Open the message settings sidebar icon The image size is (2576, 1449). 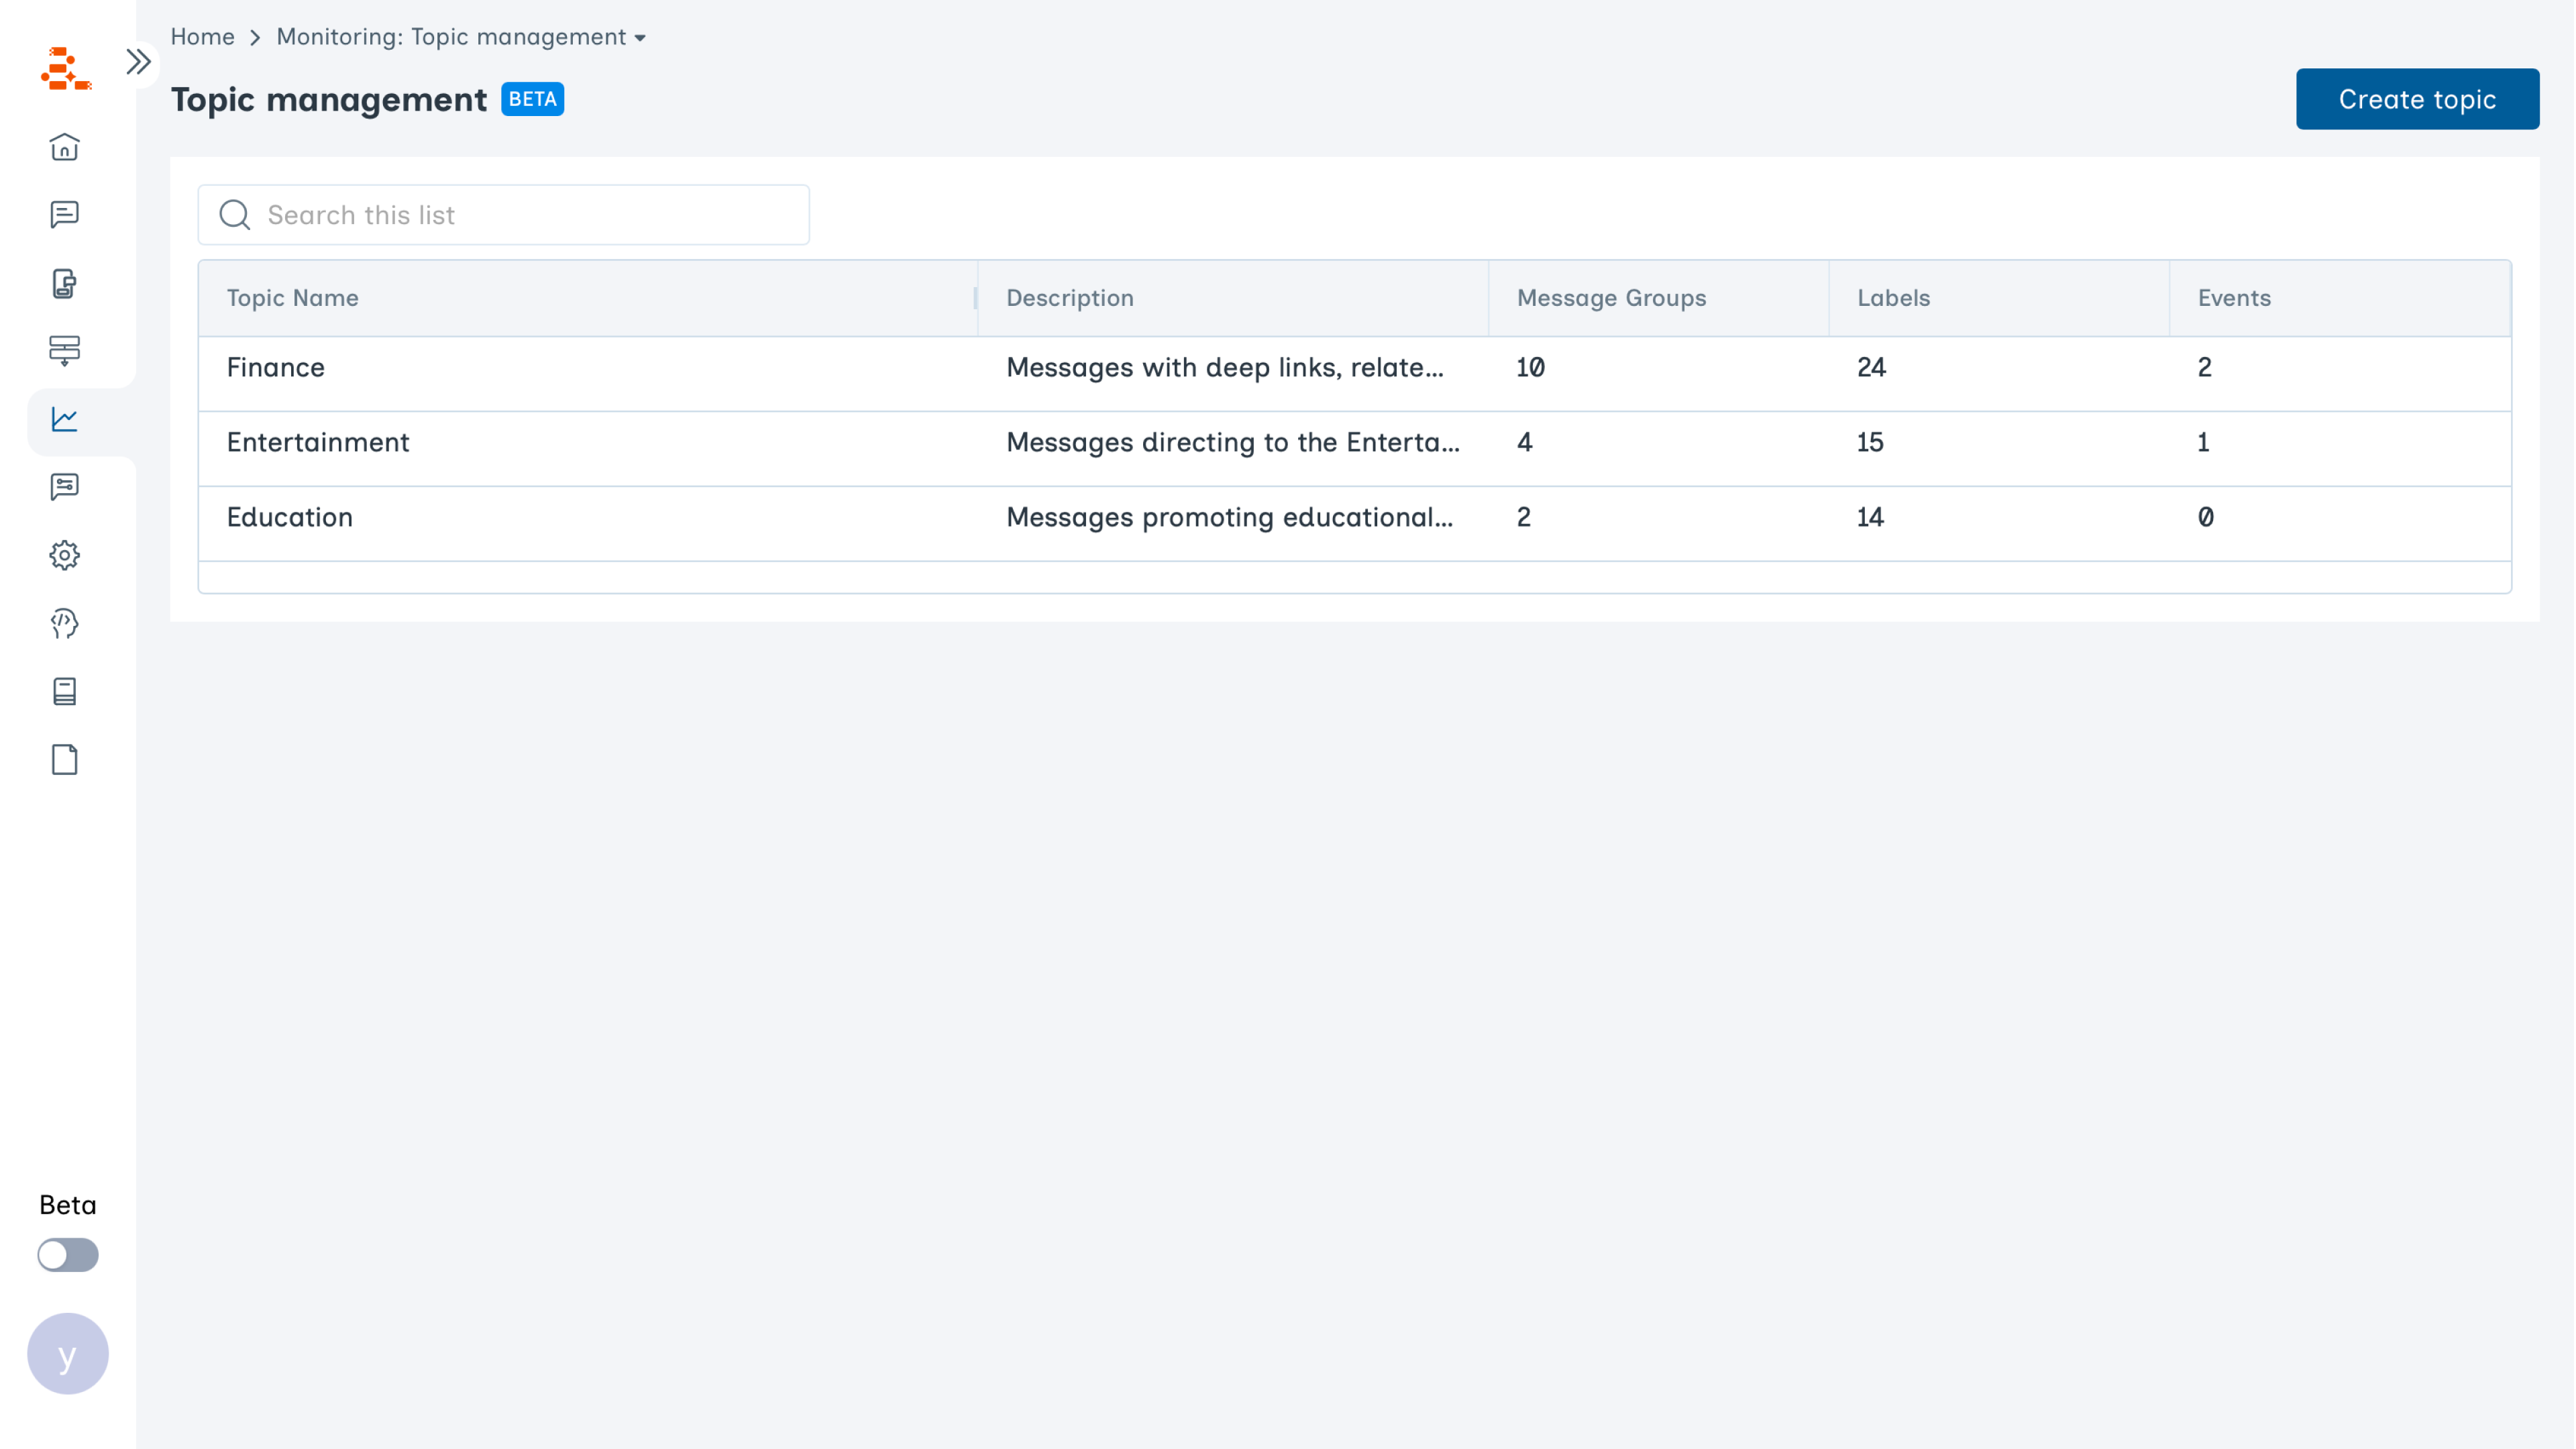65,487
